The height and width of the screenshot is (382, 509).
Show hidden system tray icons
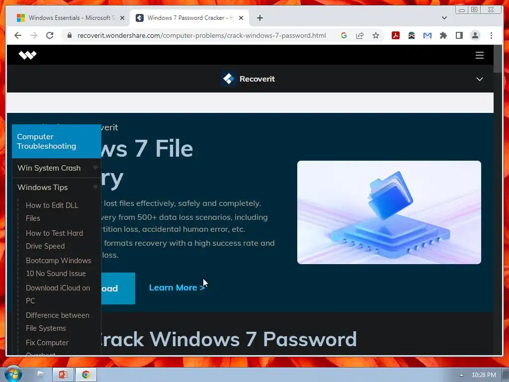tap(461, 375)
